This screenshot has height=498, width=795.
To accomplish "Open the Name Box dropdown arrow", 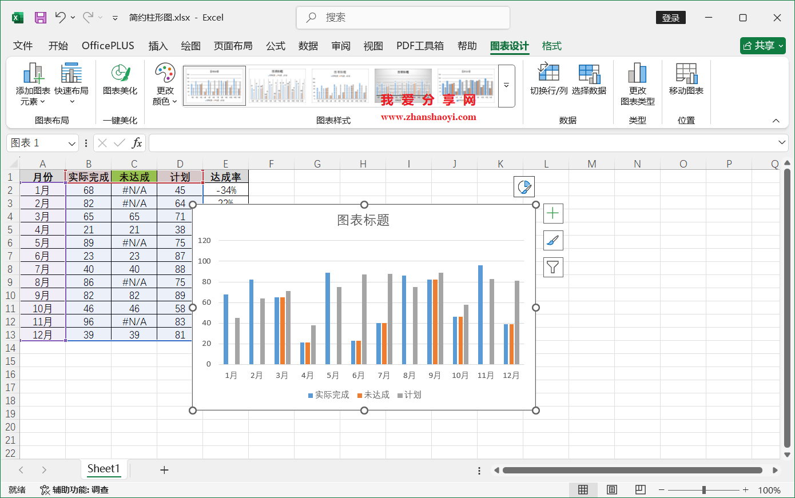I will [72, 143].
